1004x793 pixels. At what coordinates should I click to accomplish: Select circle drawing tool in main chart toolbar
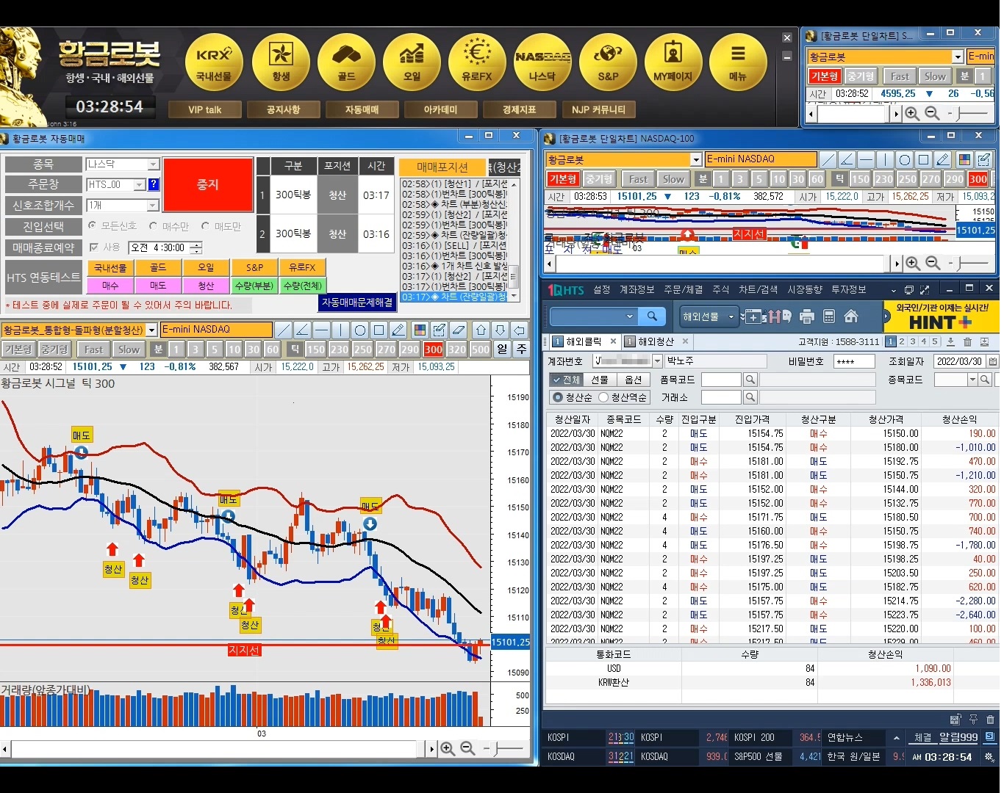tap(359, 330)
